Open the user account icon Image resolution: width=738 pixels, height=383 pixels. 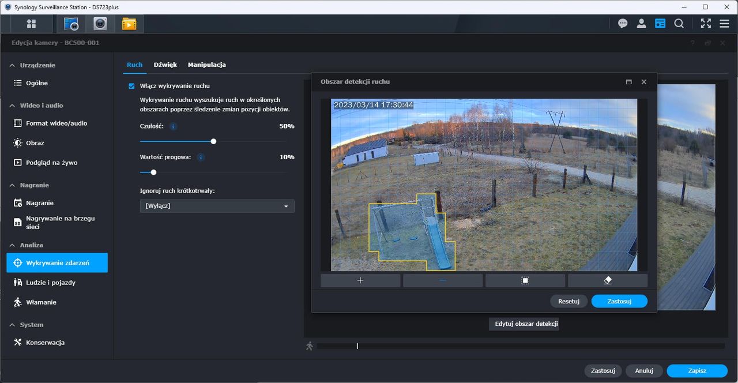coord(641,24)
